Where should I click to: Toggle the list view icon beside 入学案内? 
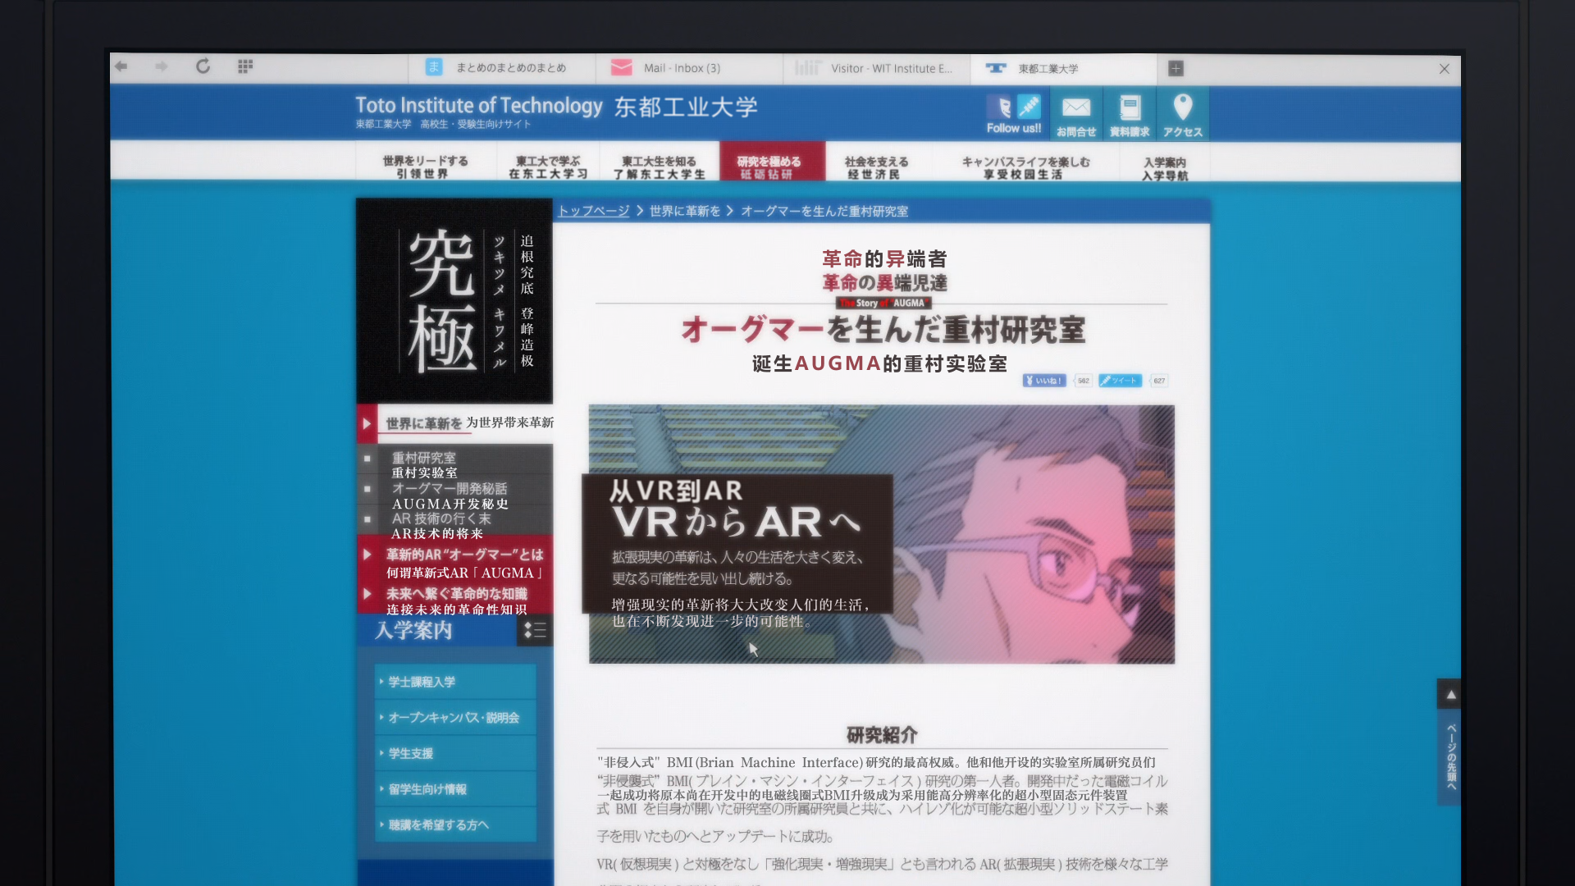coord(535,631)
